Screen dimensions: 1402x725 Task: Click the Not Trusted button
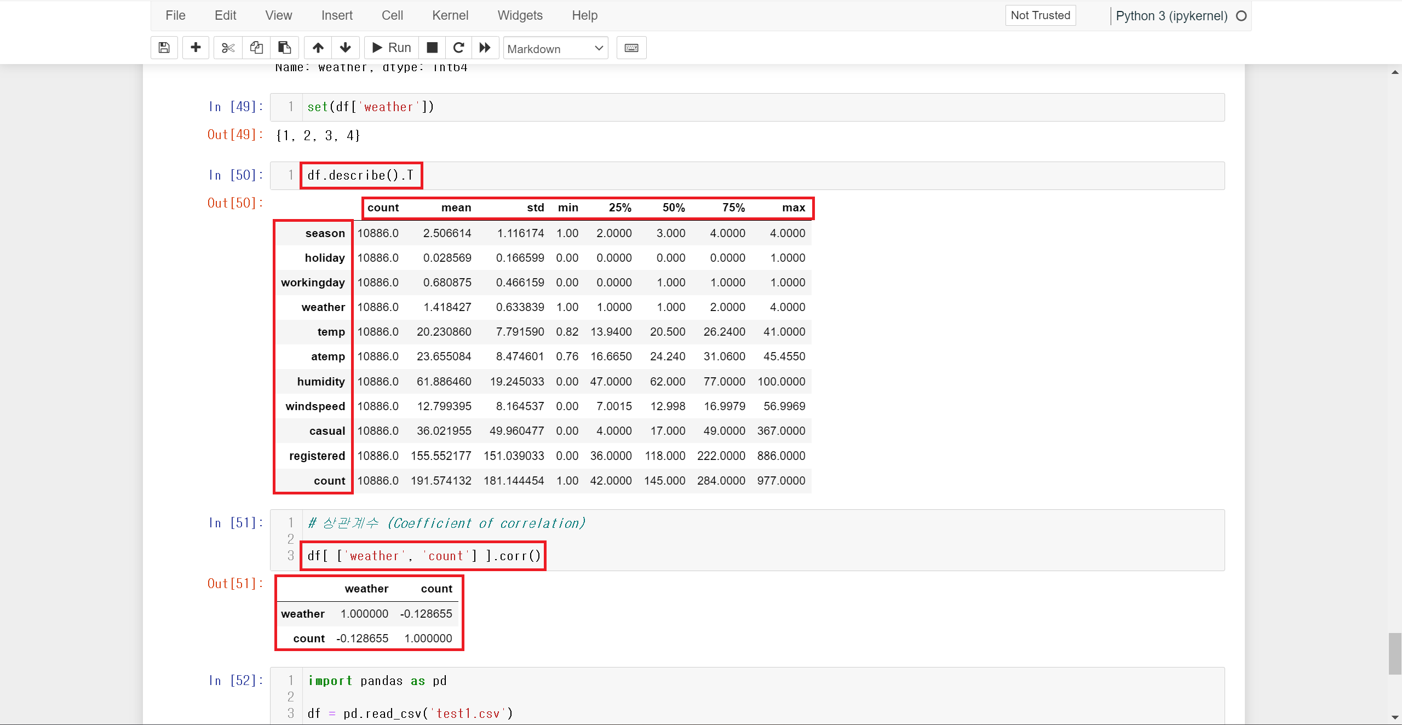(1040, 15)
